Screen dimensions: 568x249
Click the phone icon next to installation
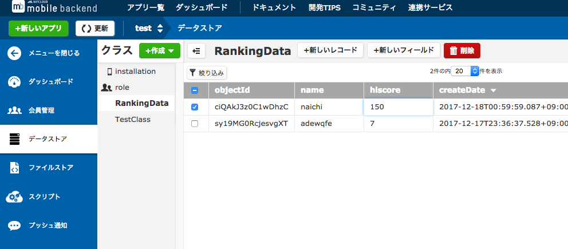coord(109,72)
